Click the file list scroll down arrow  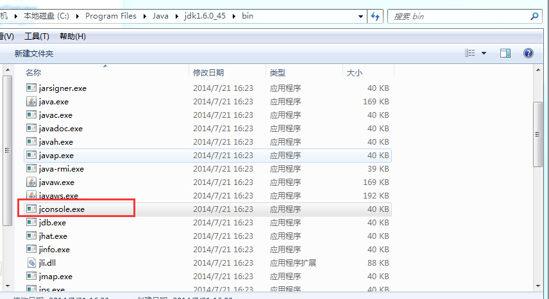click(x=537, y=286)
